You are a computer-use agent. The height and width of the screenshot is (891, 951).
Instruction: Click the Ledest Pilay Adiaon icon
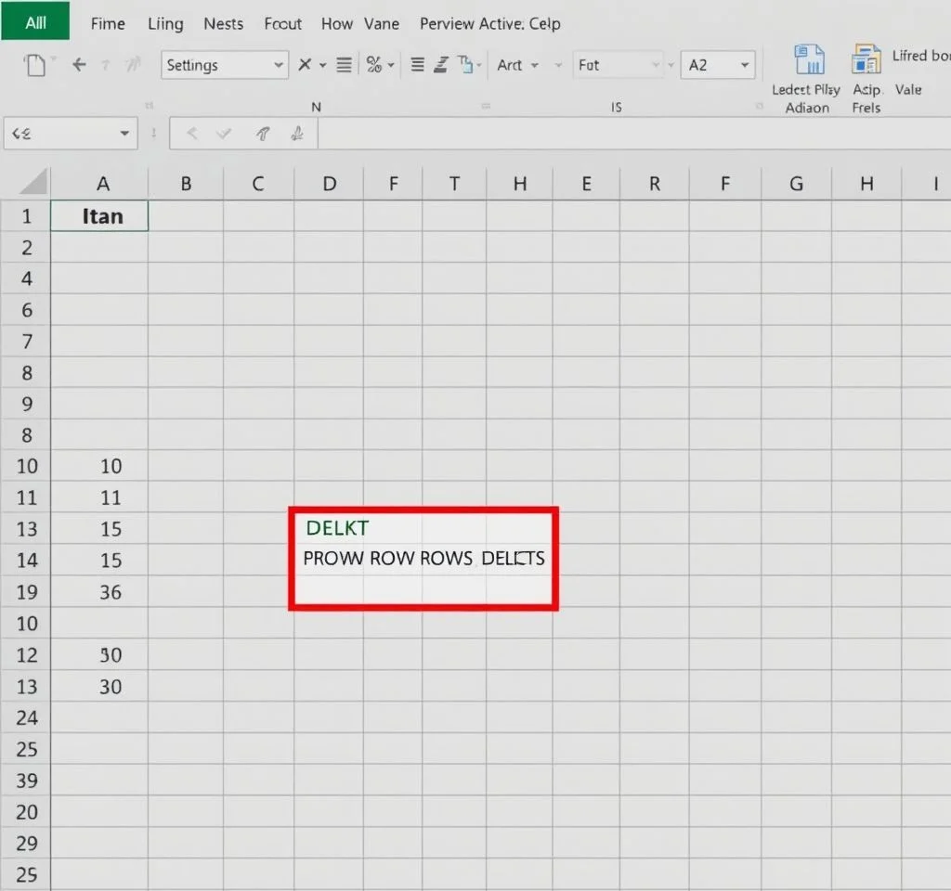point(808,60)
